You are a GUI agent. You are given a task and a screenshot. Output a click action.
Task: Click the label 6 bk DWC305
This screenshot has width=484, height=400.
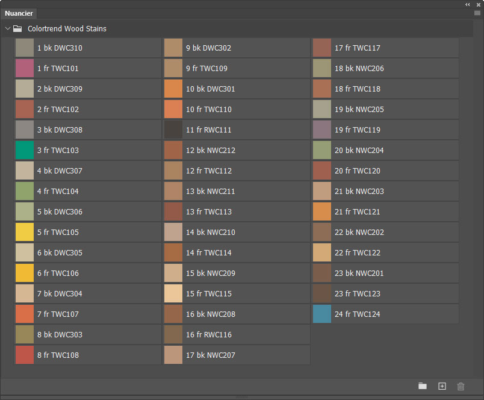(60, 252)
